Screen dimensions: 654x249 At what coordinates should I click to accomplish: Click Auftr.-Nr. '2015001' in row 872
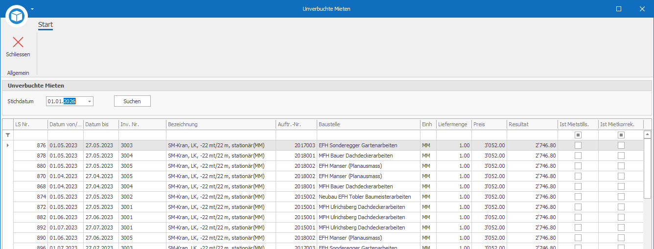[x=296, y=207]
